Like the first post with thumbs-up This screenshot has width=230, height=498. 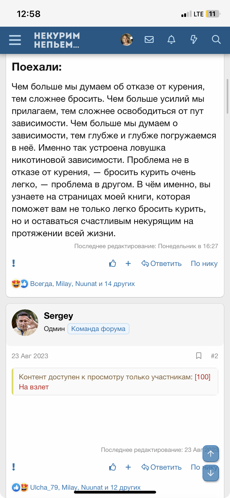(112, 263)
